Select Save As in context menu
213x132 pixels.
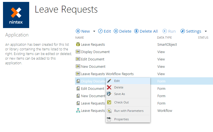[119, 94]
